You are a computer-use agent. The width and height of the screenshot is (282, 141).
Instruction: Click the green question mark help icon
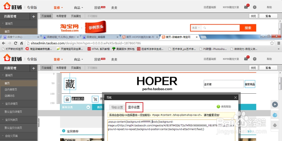218,107
